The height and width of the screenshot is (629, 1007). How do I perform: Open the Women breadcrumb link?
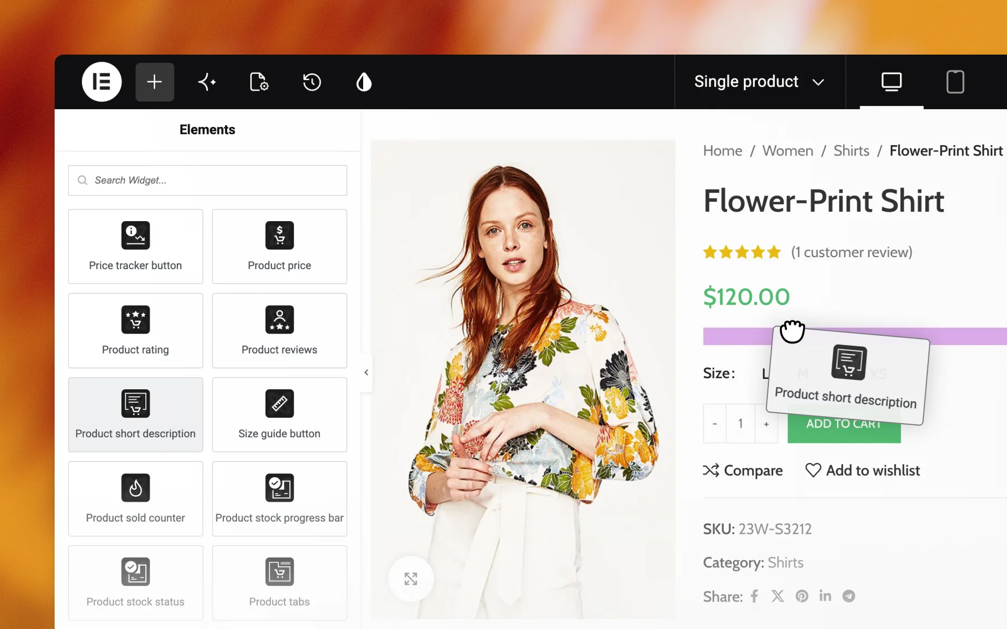[787, 151]
